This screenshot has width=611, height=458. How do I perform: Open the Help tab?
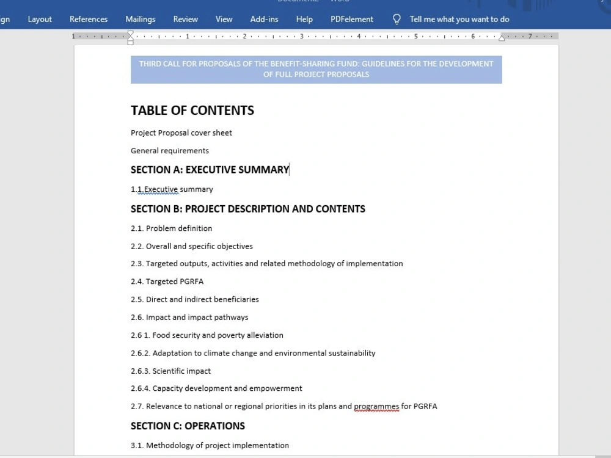tap(304, 19)
